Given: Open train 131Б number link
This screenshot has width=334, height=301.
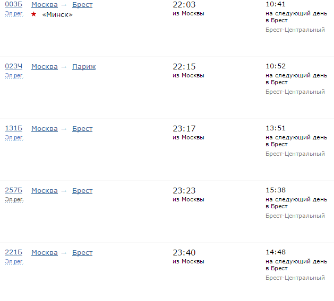Looking at the screenshot, I should [14, 129].
